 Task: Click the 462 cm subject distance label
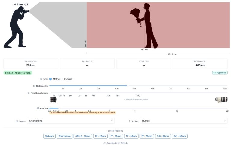click(x=144, y=50)
